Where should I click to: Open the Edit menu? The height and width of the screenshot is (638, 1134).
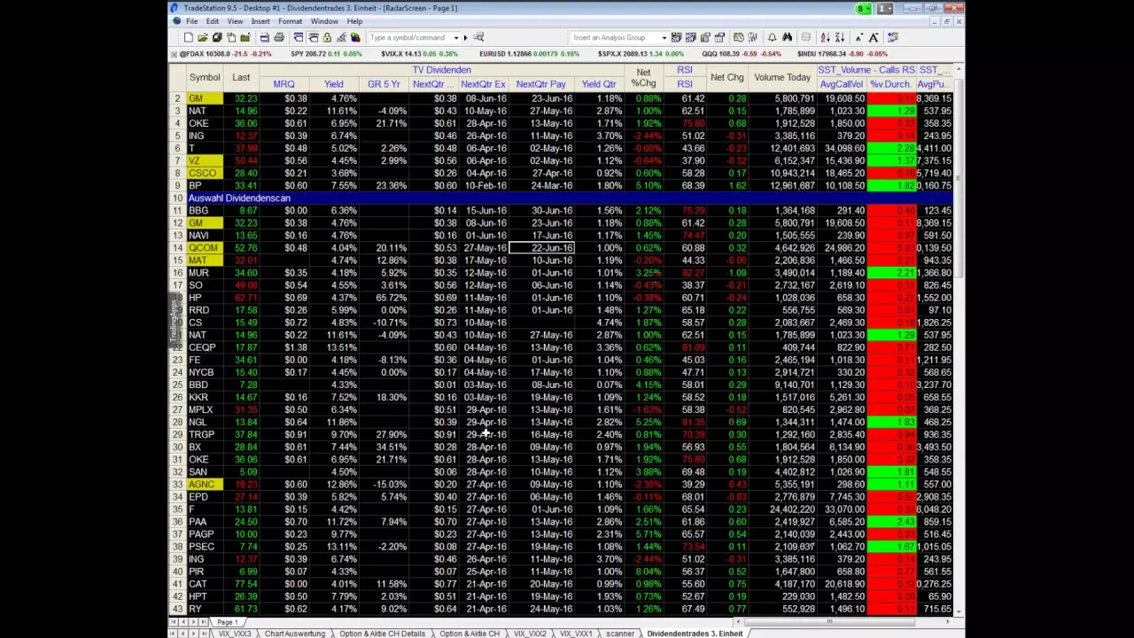point(213,21)
